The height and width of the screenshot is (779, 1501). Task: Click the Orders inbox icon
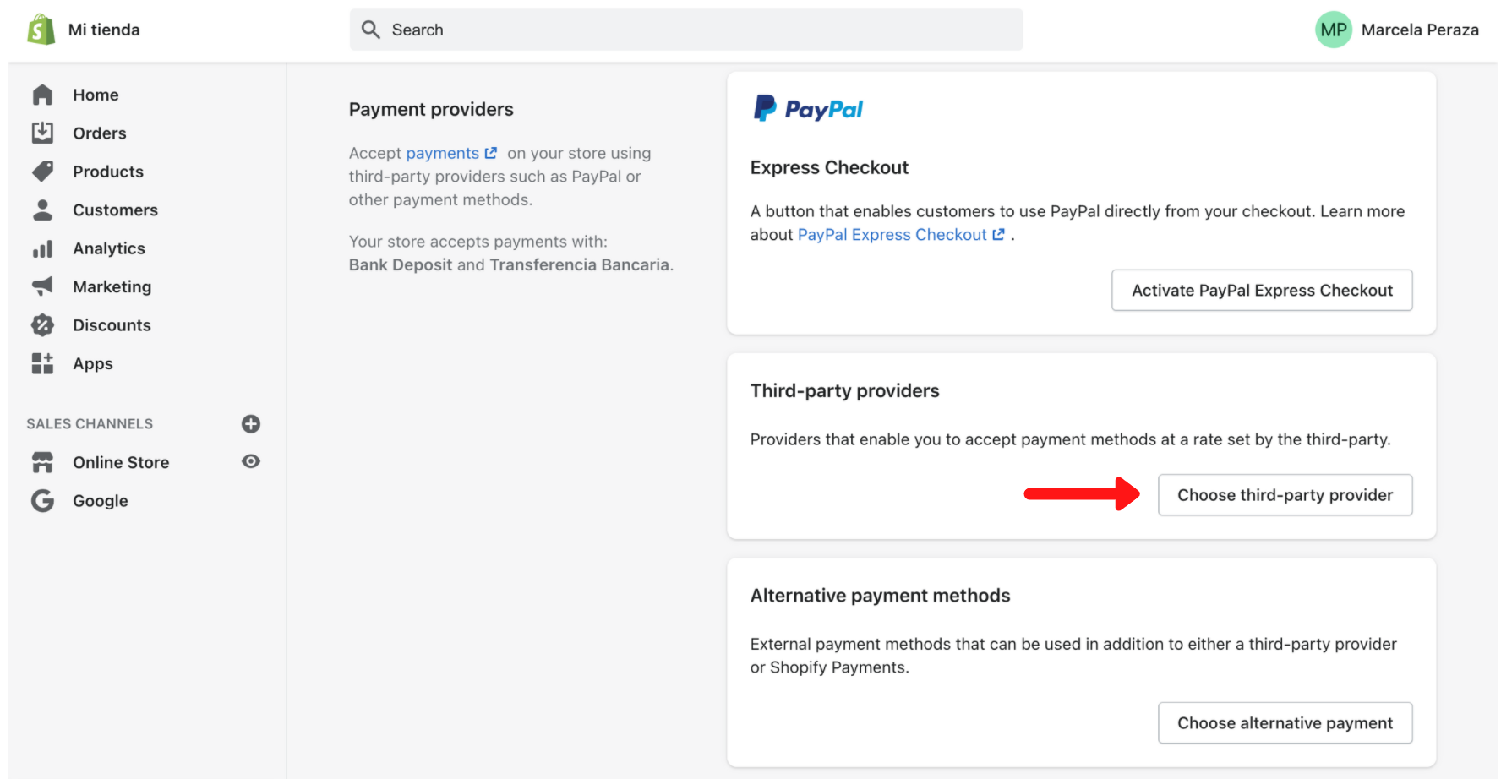tap(42, 133)
